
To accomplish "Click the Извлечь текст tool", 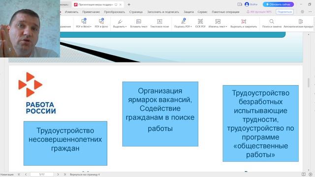I will click(x=218, y=23).
